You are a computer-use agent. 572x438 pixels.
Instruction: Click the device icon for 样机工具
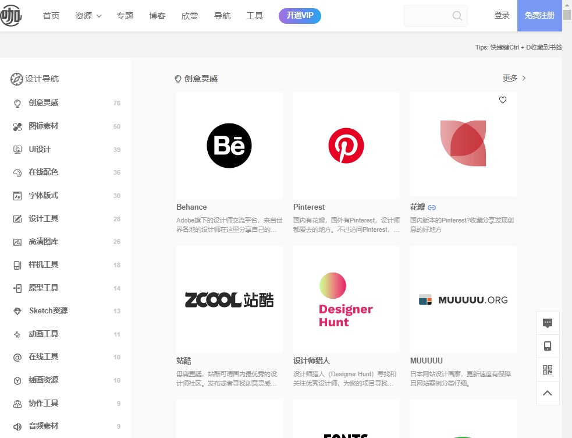tap(17, 266)
